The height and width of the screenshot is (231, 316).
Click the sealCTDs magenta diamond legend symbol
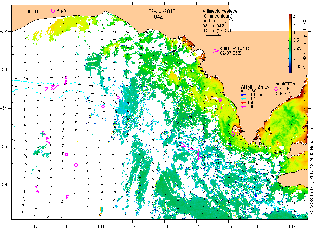click(276, 89)
